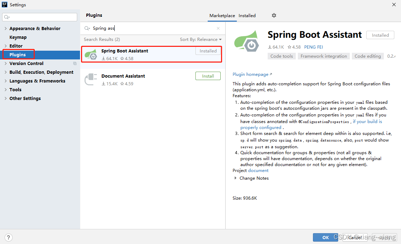
Task: Click the large Spring Boot Assistant logo
Action: (x=247, y=41)
